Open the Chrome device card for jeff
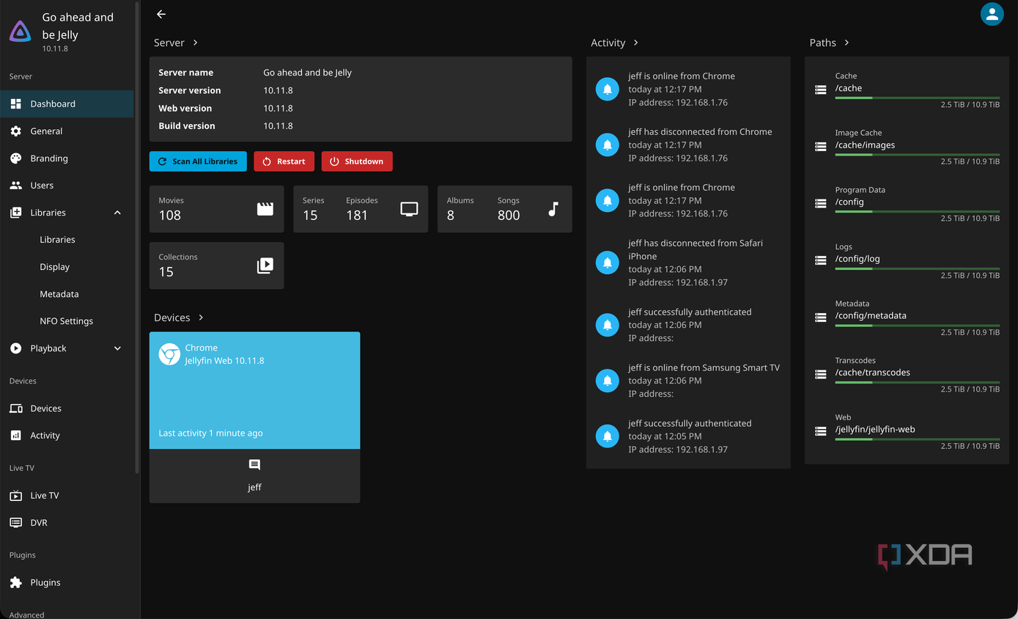The width and height of the screenshot is (1018, 619). (254, 390)
